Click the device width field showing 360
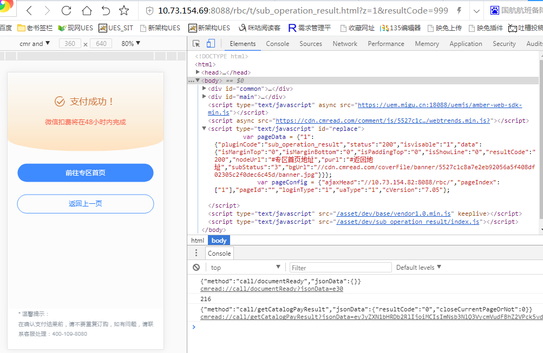The height and width of the screenshot is (353, 543). [x=70, y=44]
